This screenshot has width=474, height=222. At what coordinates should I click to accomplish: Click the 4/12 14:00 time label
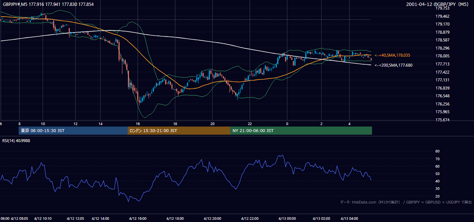coord(100,218)
